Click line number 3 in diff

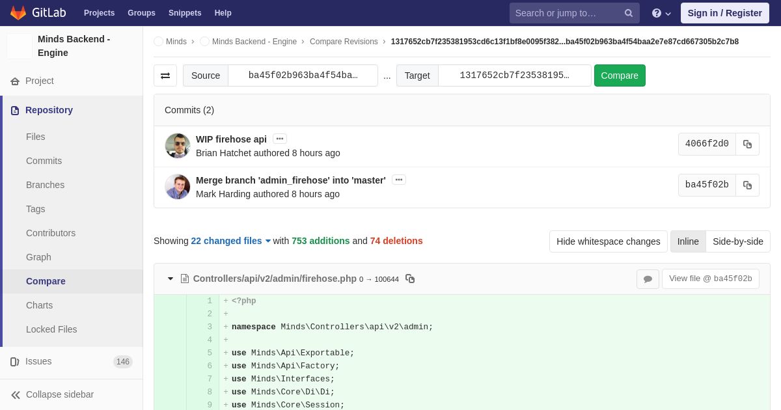(210, 327)
